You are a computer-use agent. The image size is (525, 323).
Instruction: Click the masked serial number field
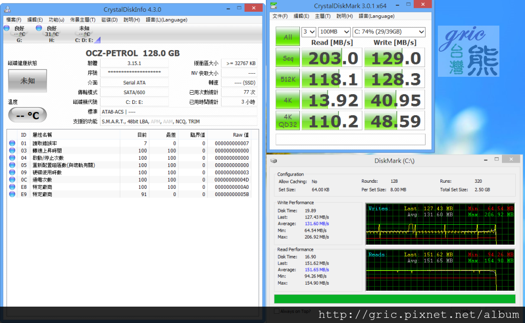tap(134, 73)
